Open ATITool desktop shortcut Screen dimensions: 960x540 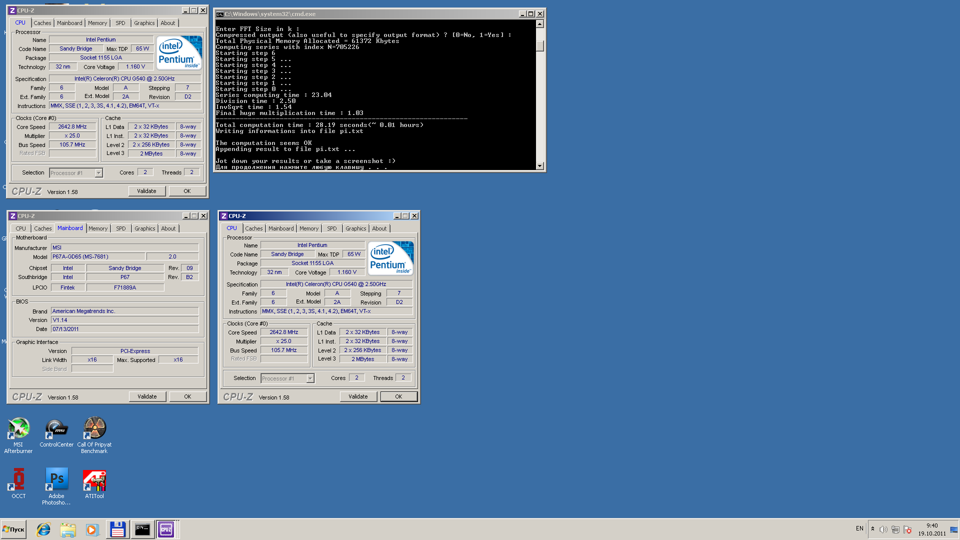(x=94, y=483)
